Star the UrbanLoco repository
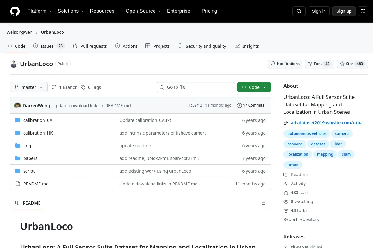The image size is (373, 248). 352,64
